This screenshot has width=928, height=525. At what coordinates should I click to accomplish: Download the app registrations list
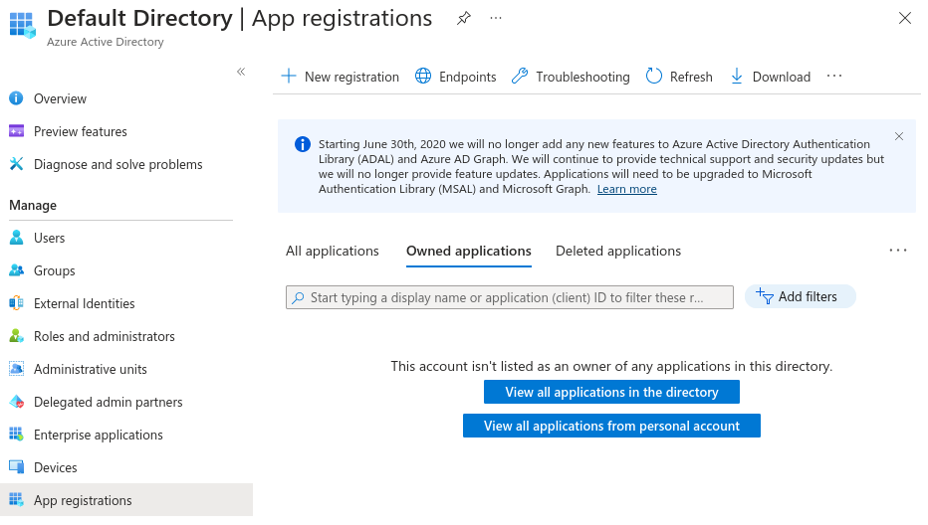pos(771,77)
